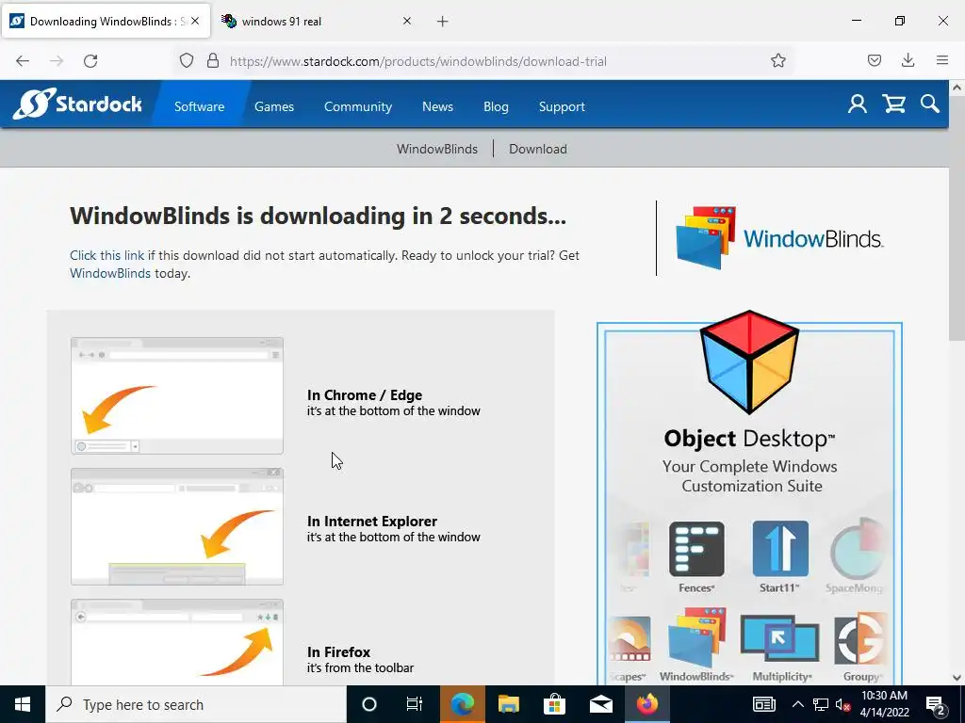Click the 'Click this link' download link

tap(107, 255)
